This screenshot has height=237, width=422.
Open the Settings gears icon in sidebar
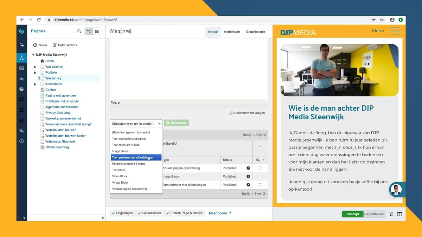pyautogui.click(x=21, y=131)
